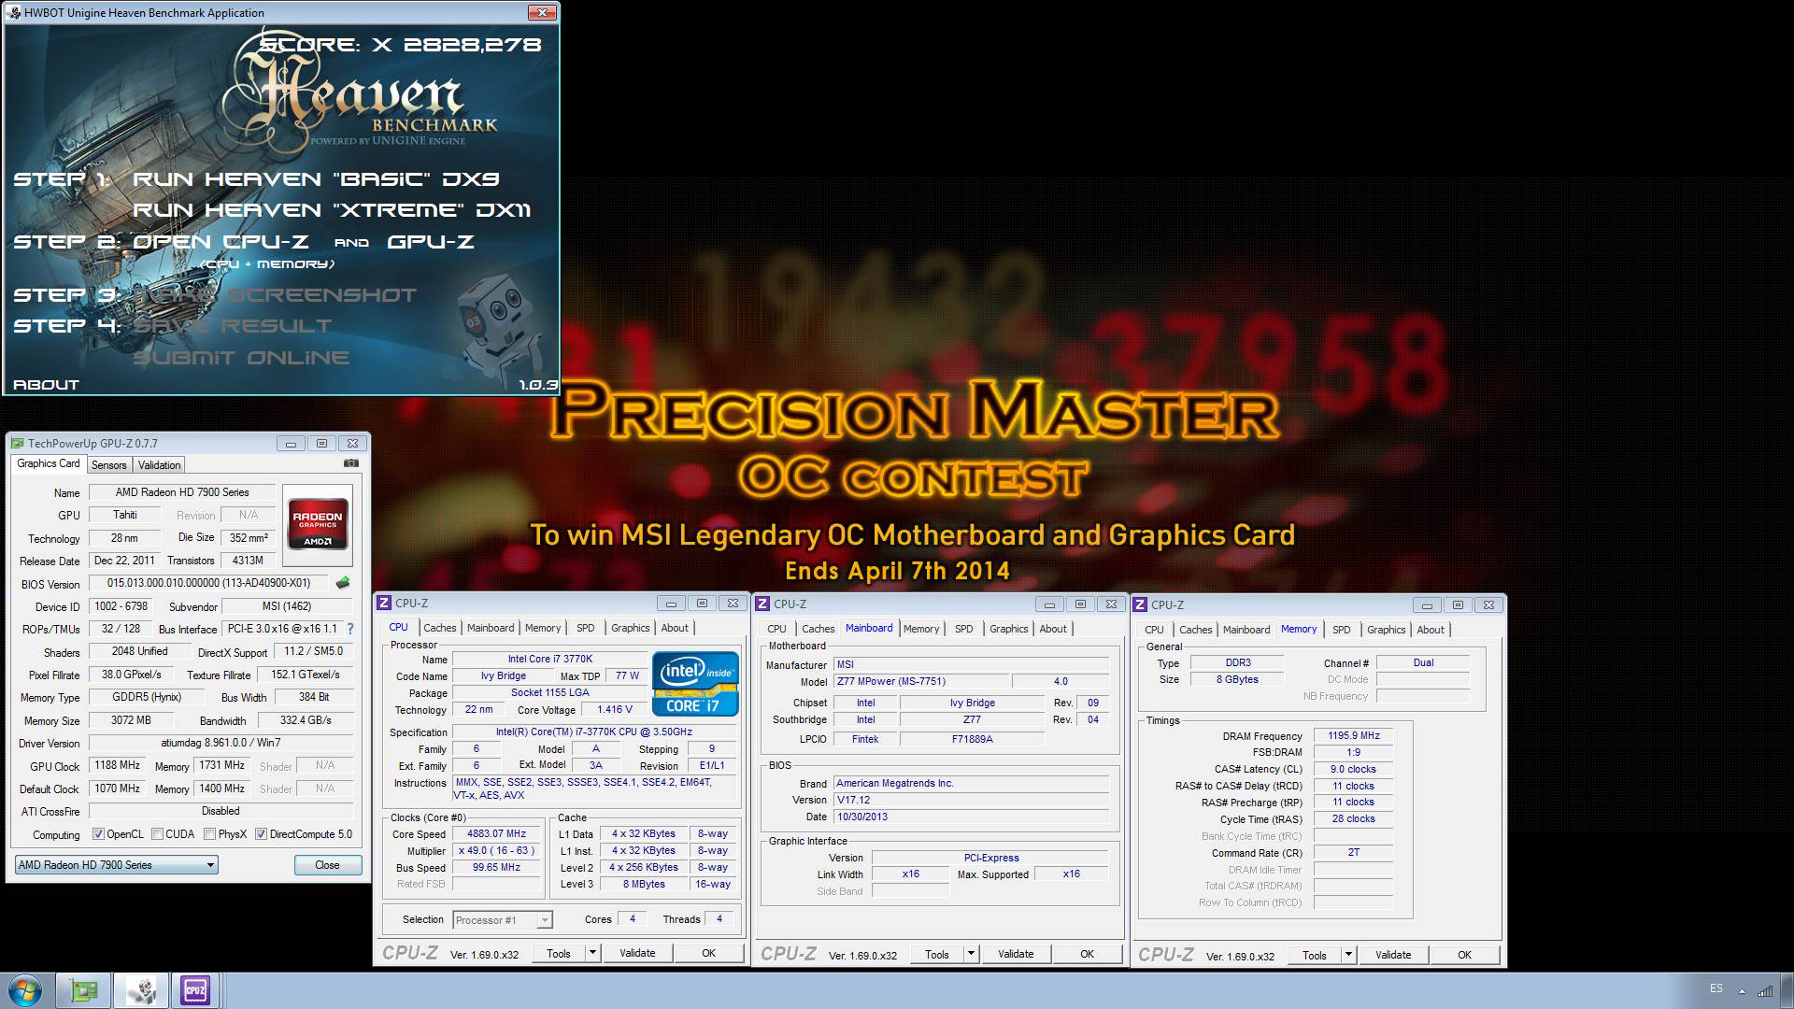Click Validate in the CPU tab window
Screen dimensions: 1794x1009
(x=637, y=953)
